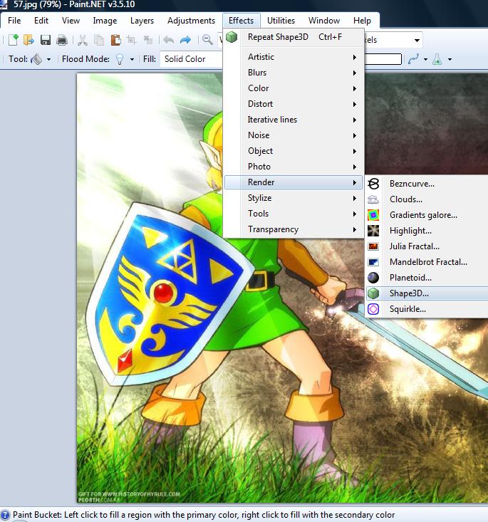Viewport: 488px width, 522px height.
Task: Click the Print toolbar icon
Action: tap(62, 40)
